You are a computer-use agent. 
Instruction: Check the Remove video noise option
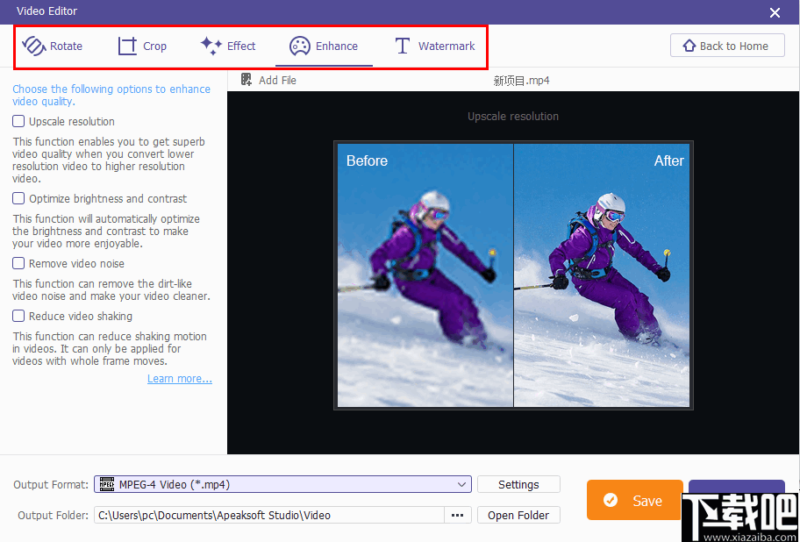(x=18, y=263)
